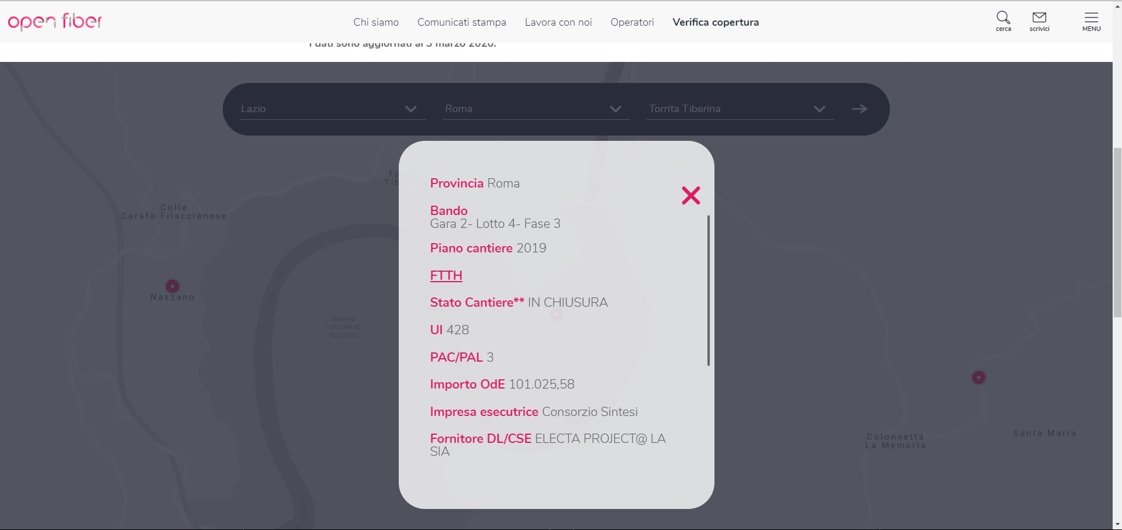This screenshot has height=530, width=1122.
Task: Click the 'Bando' label in popup
Action: (x=449, y=210)
